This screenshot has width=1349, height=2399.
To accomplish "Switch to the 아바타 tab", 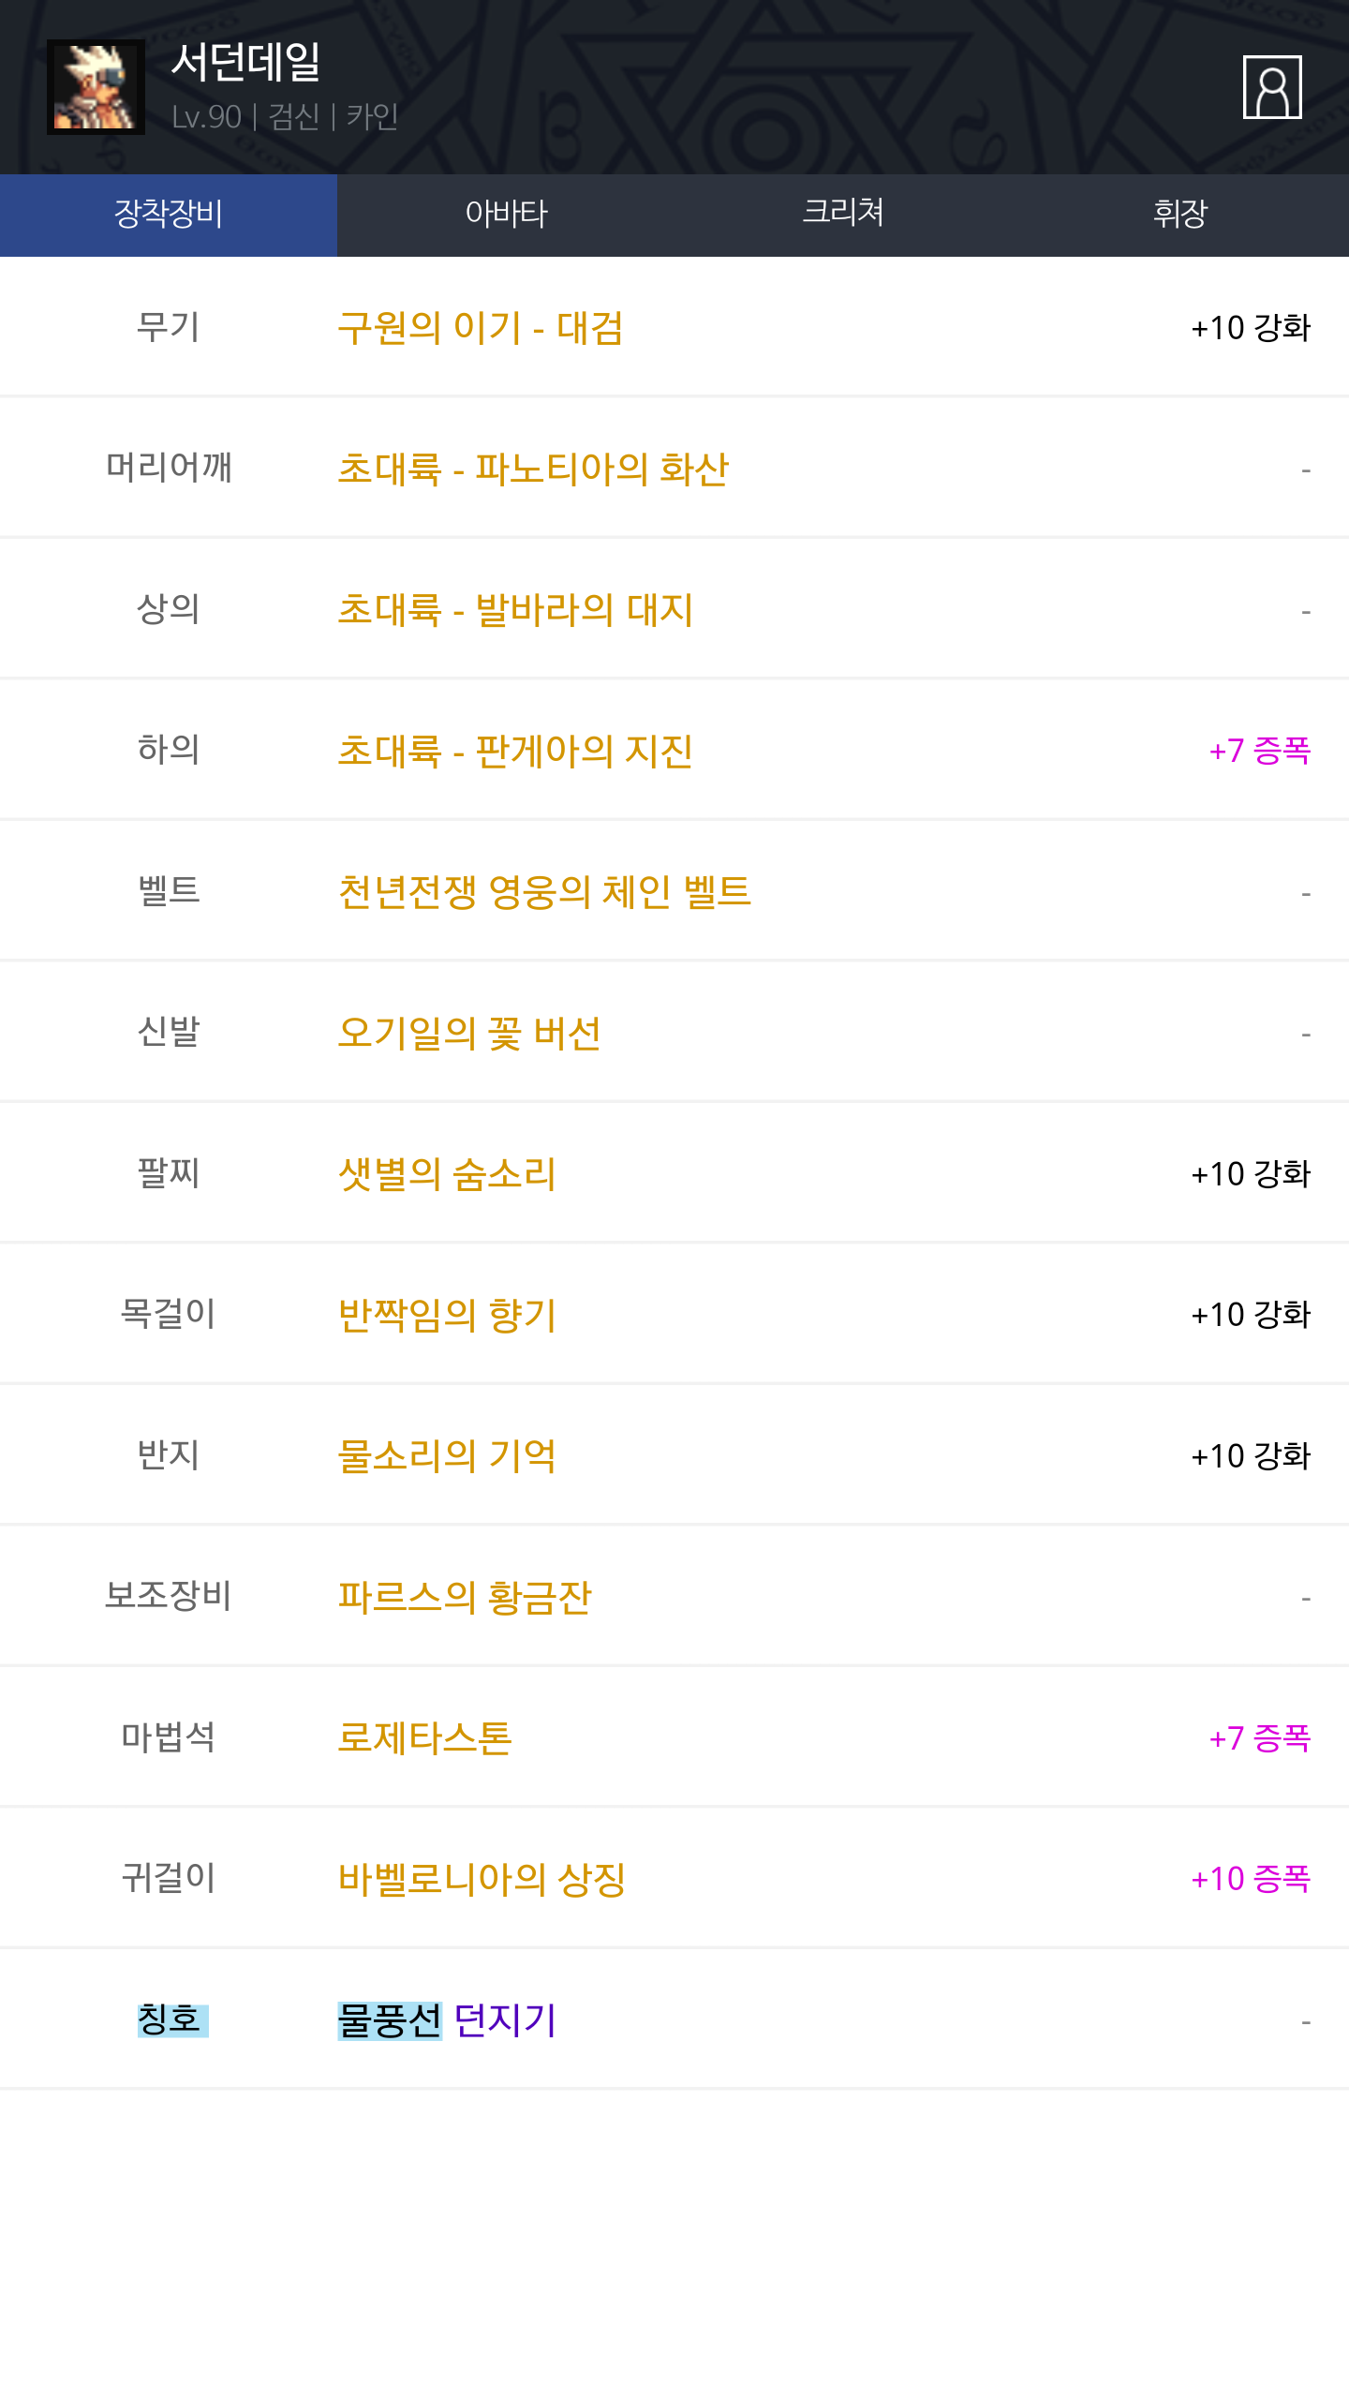I will 506,215.
